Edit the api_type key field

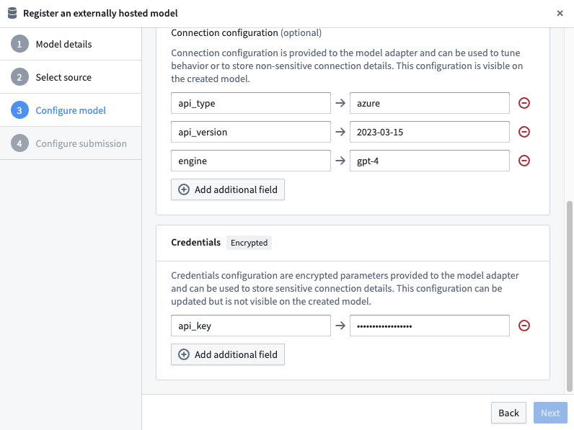[251, 103]
